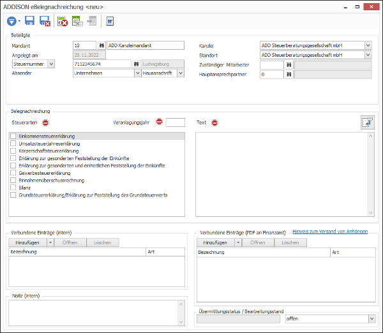This screenshot has width=383, height=333.
Task: Click the Text area scrollbar up arrow
Action: [x=370, y=136]
